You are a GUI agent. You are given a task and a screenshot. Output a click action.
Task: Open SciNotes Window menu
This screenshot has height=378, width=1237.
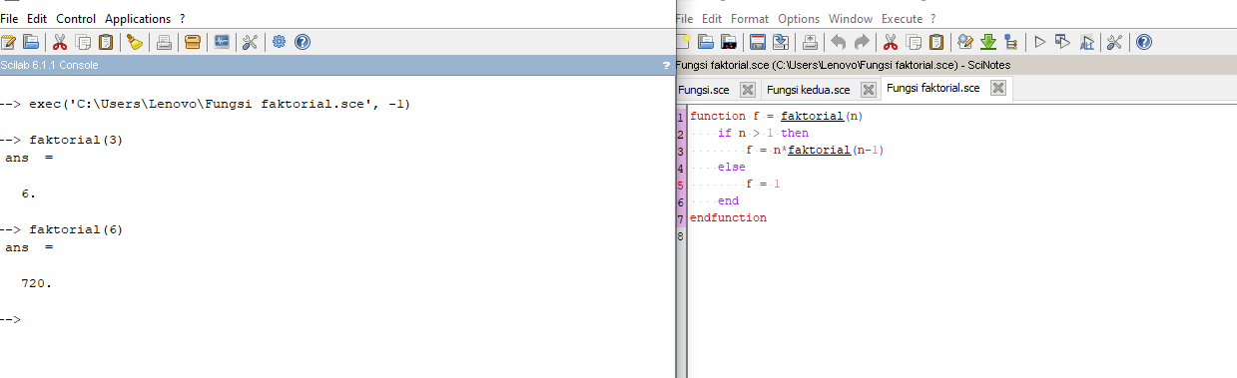(851, 18)
